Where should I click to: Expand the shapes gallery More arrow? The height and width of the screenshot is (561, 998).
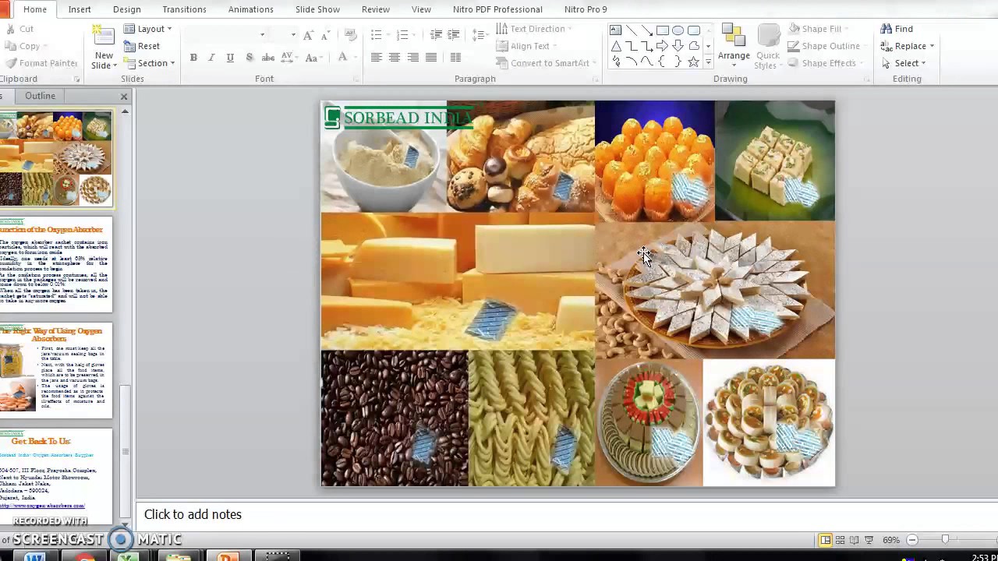pos(708,62)
